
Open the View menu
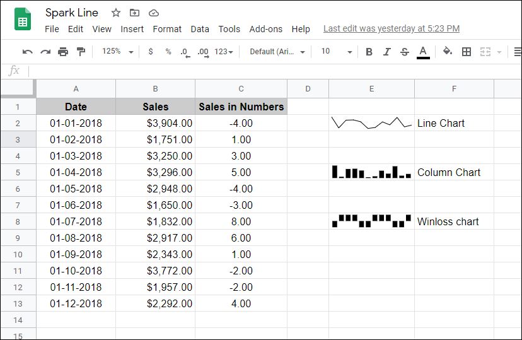102,29
